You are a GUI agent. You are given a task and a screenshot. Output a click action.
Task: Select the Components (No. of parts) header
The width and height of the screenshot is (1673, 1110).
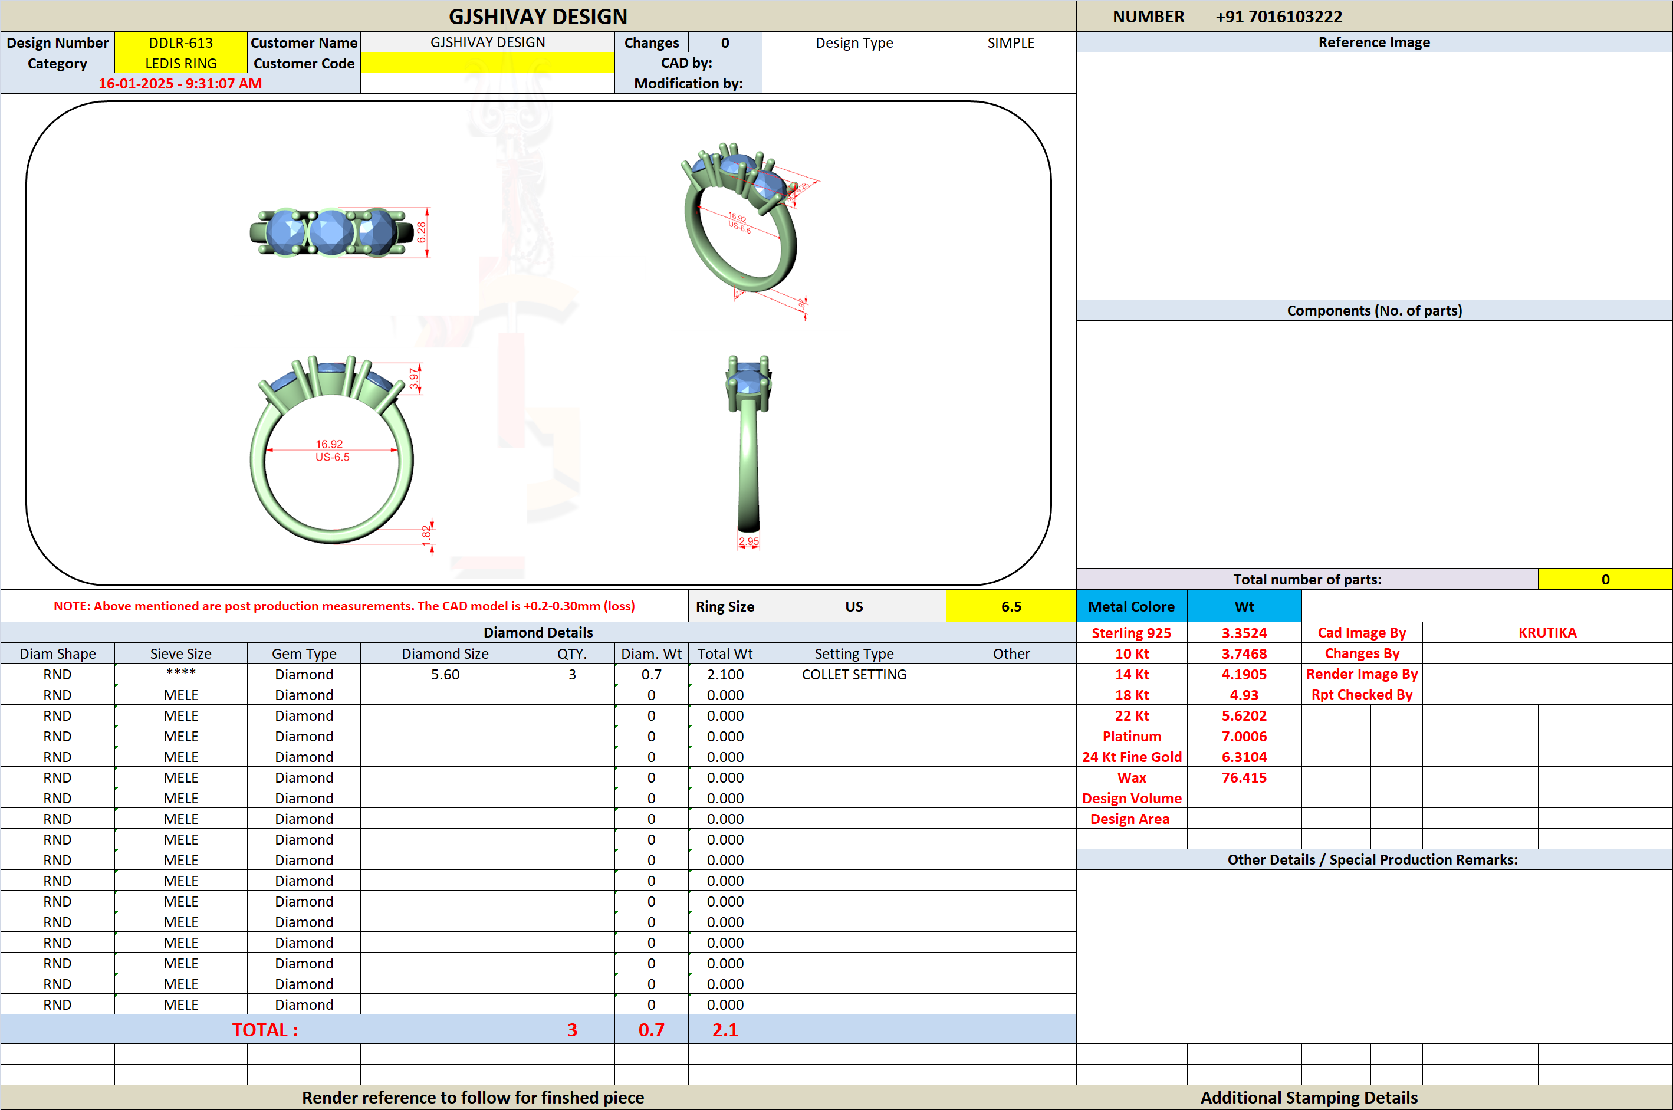pos(1373,310)
